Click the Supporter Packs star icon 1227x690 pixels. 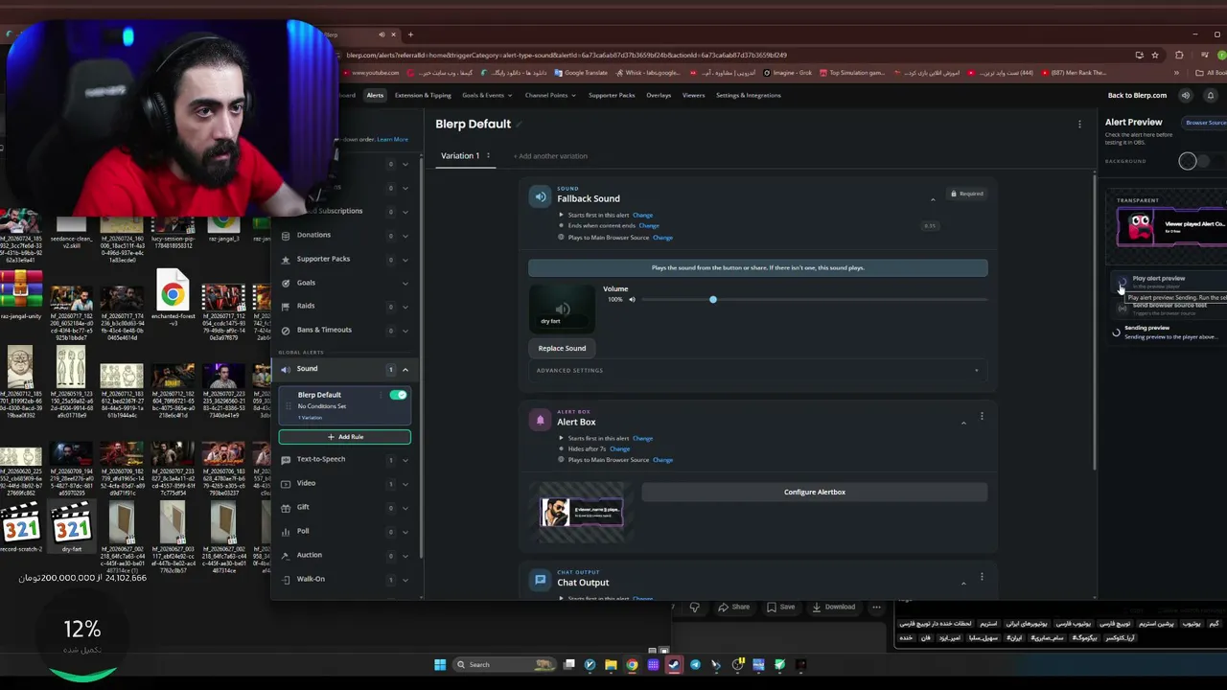(x=286, y=259)
